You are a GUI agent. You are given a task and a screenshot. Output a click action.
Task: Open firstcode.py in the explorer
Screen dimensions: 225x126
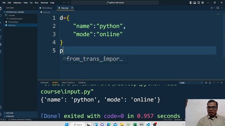coord(20,22)
